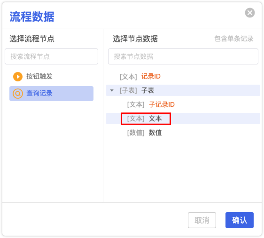The width and height of the screenshot is (264, 238).
Task: Click the 包含单条记录 hint text
Action: click(234, 39)
